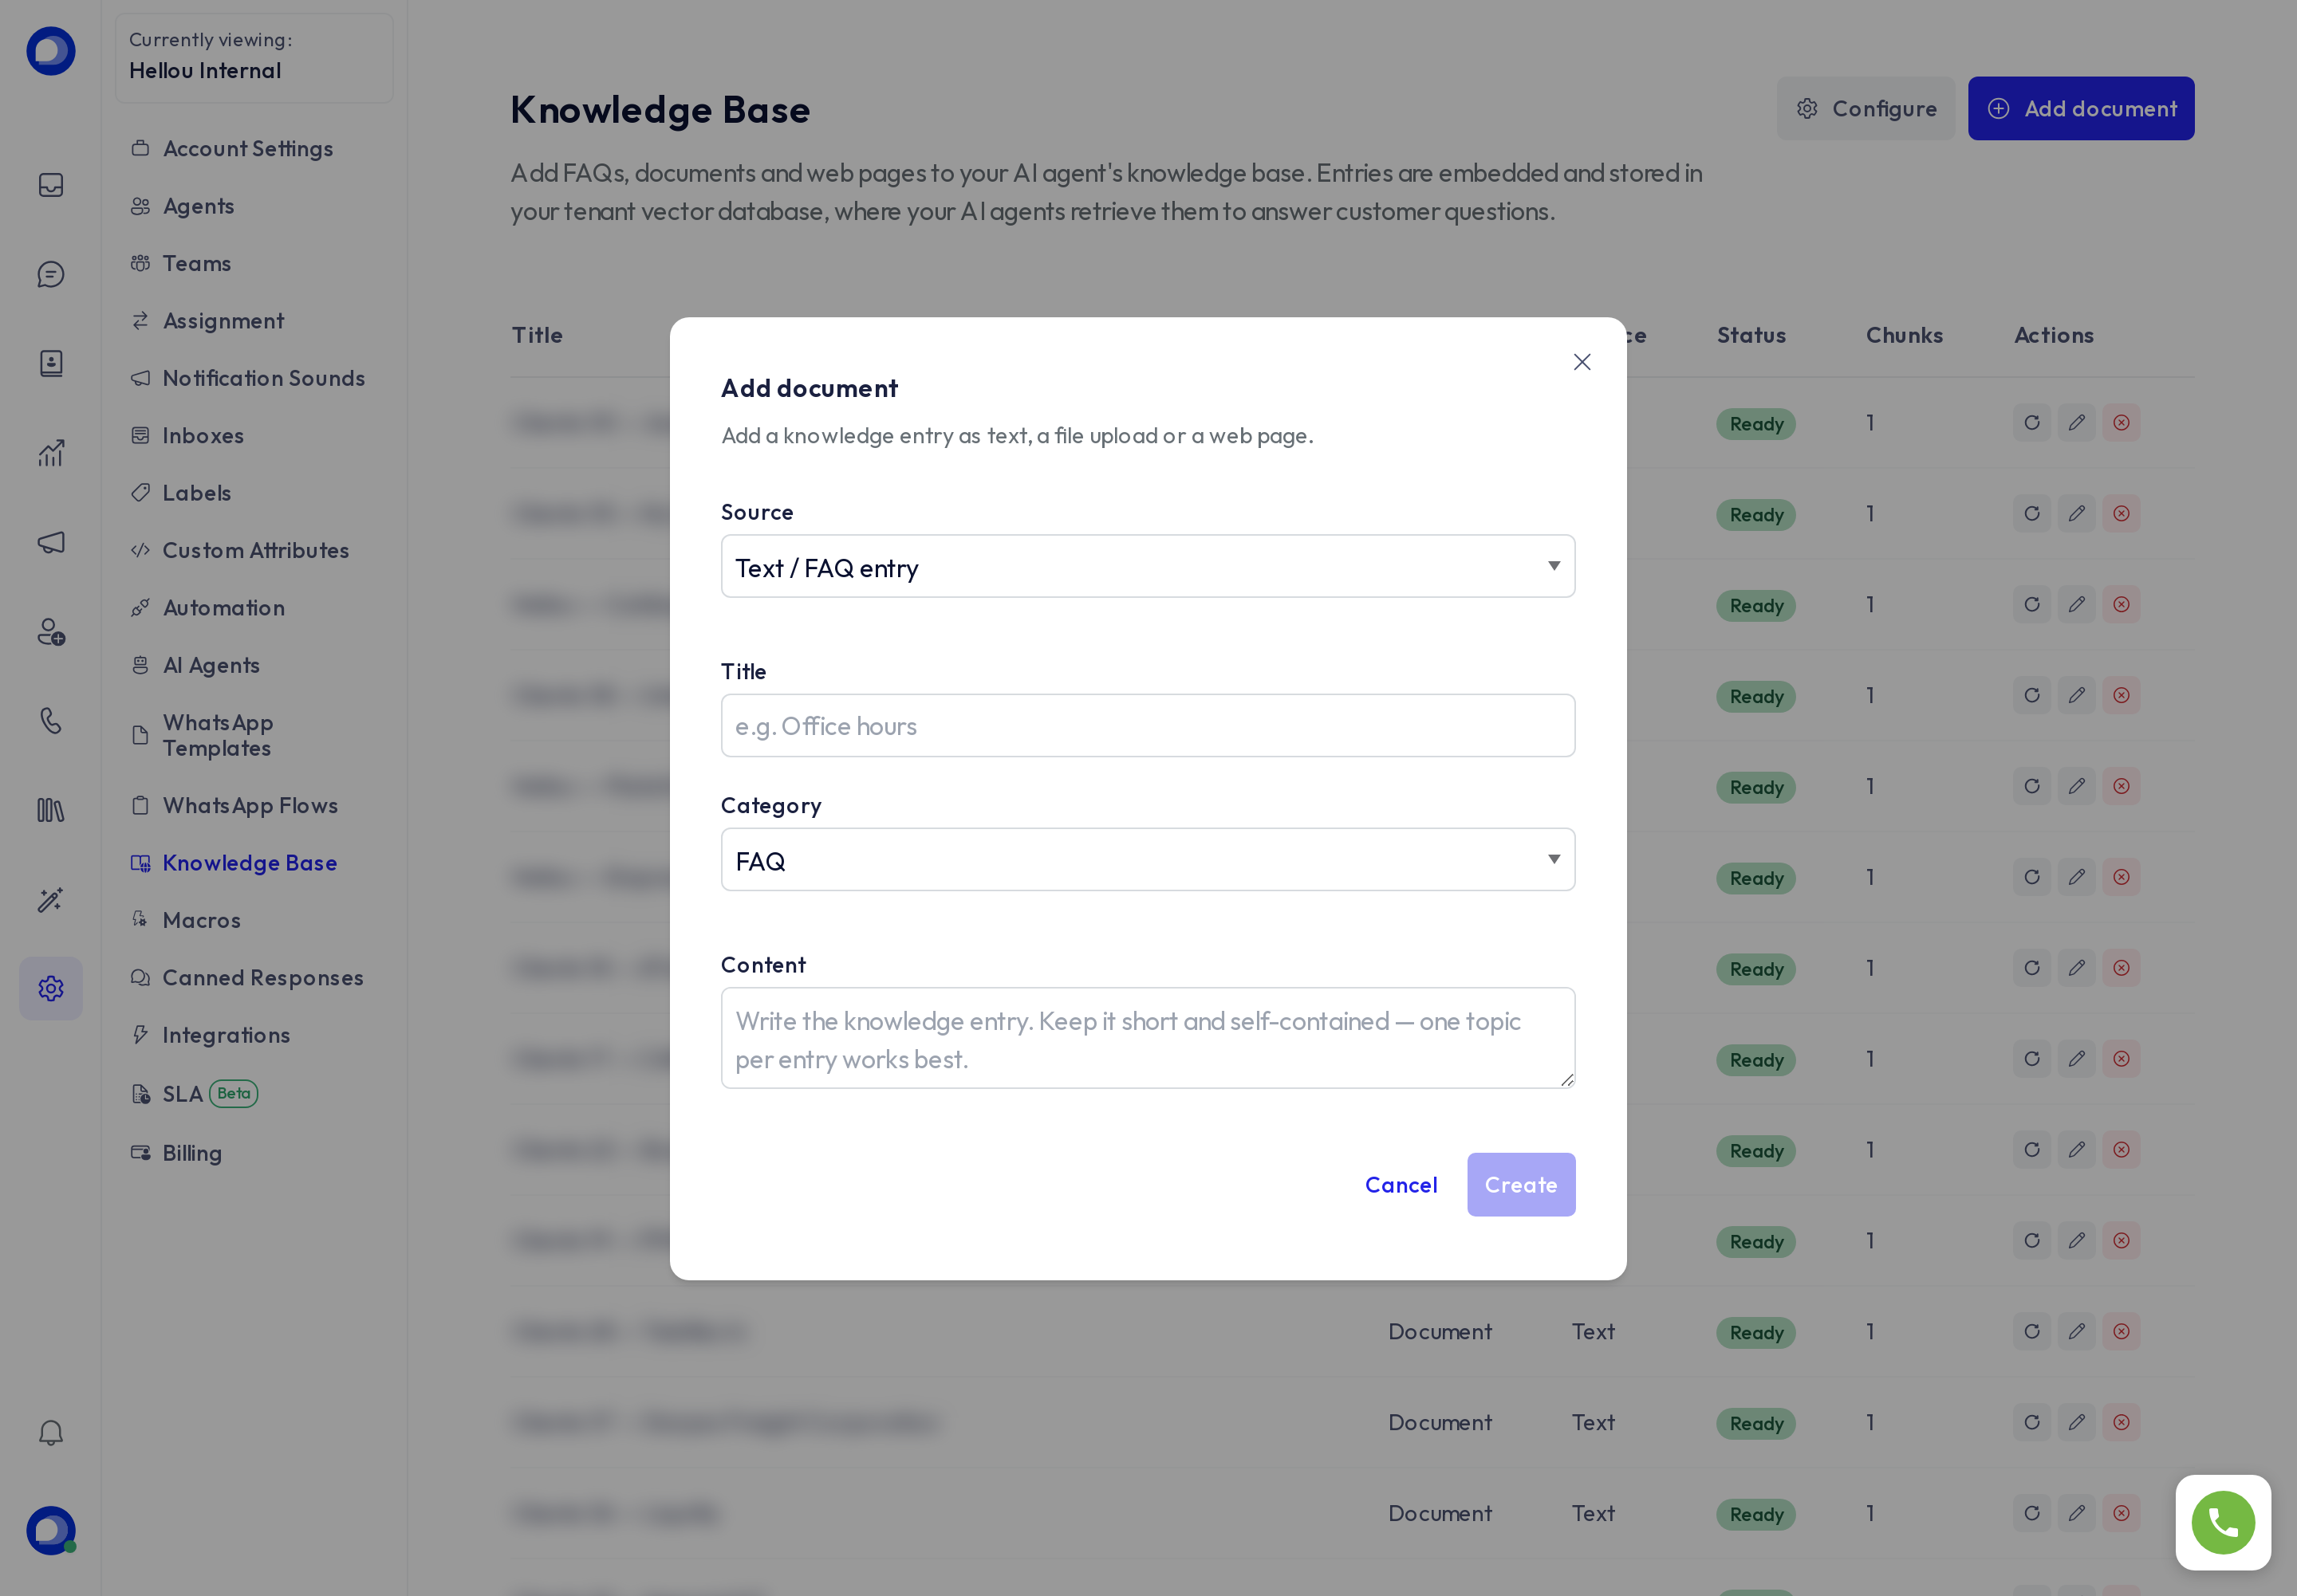
Task: Click the Configure button
Action: 1866,108
